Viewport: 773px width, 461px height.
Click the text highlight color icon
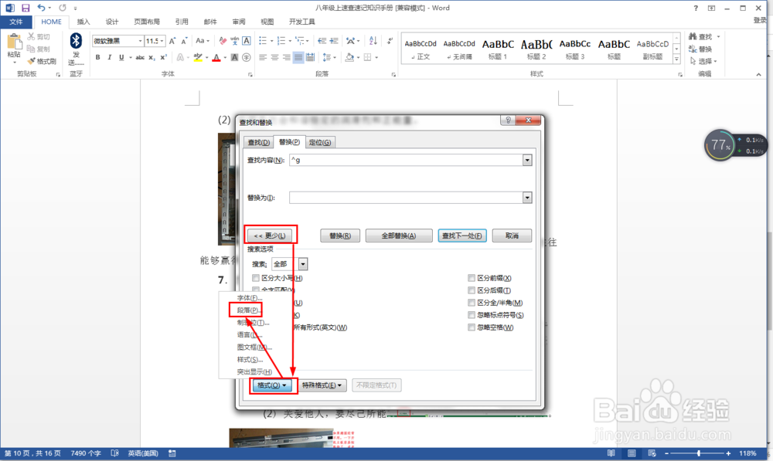tap(198, 57)
